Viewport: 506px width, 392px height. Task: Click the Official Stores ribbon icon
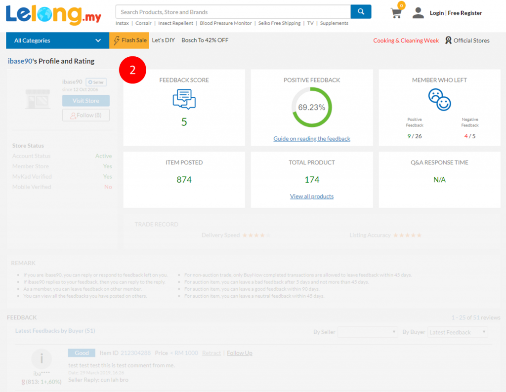point(448,40)
